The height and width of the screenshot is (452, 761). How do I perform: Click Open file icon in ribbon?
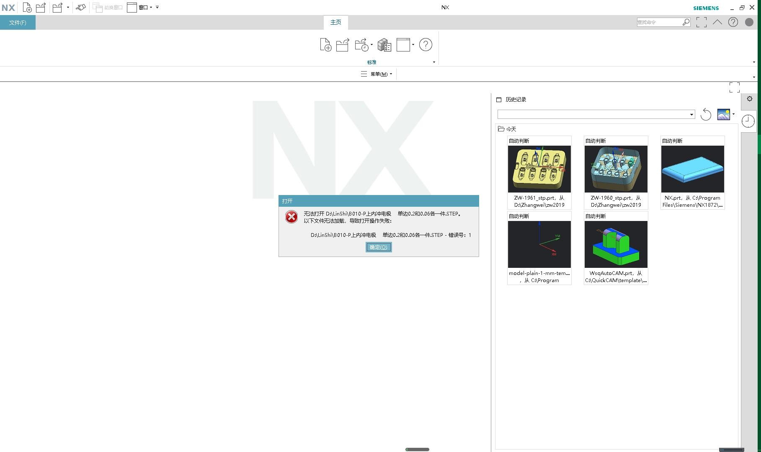(343, 45)
